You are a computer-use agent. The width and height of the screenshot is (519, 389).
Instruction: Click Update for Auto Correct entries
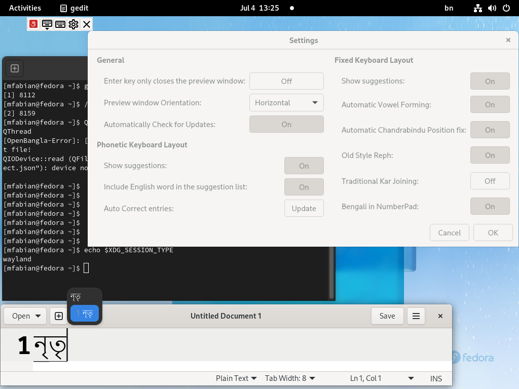point(304,208)
